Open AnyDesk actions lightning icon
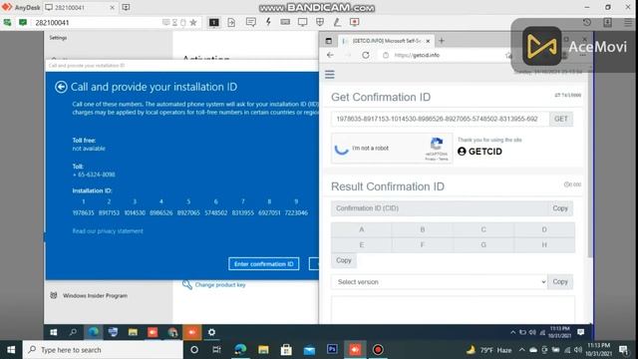The height and width of the screenshot is (359, 638). [x=268, y=22]
